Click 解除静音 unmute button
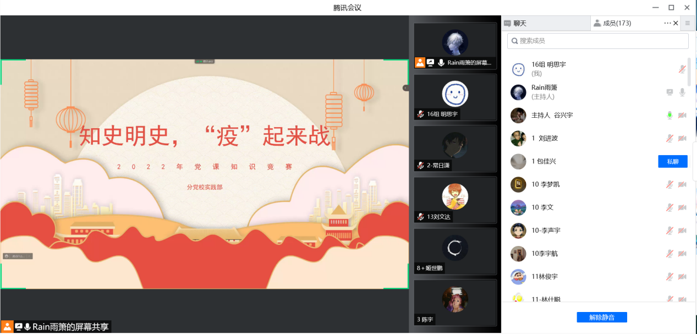The width and height of the screenshot is (697, 334). [x=602, y=317]
